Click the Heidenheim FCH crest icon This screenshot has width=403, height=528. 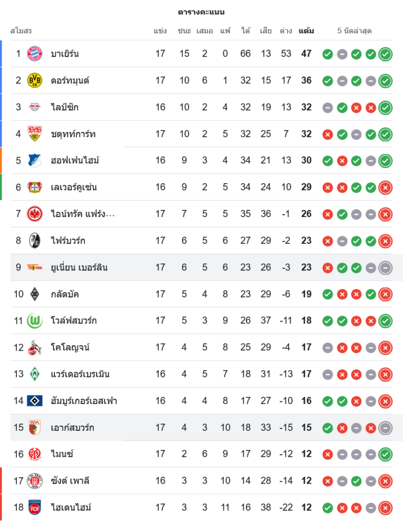tap(34, 507)
